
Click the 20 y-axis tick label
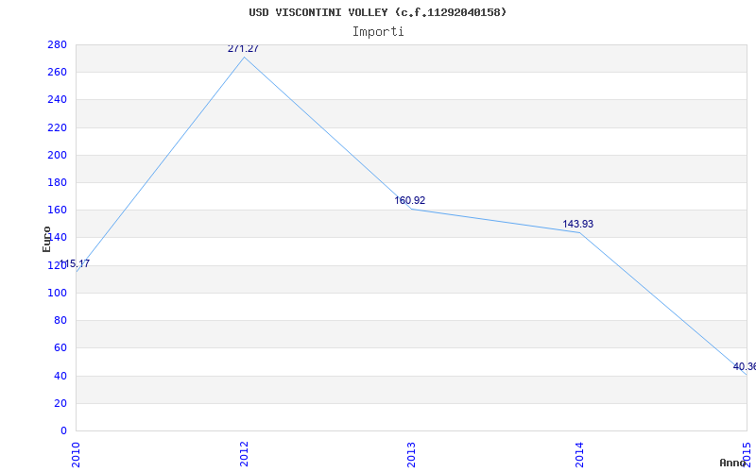click(x=60, y=403)
